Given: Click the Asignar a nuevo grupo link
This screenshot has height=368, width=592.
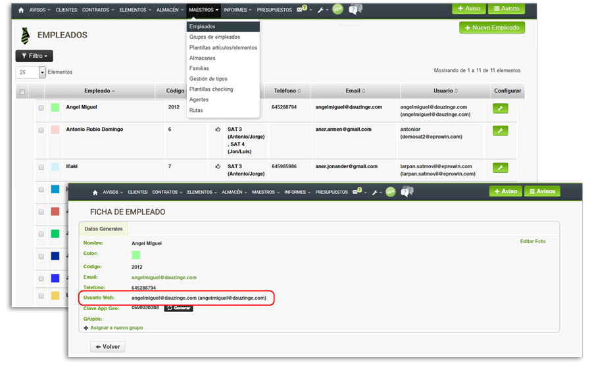Looking at the screenshot, I should pyautogui.click(x=116, y=328).
